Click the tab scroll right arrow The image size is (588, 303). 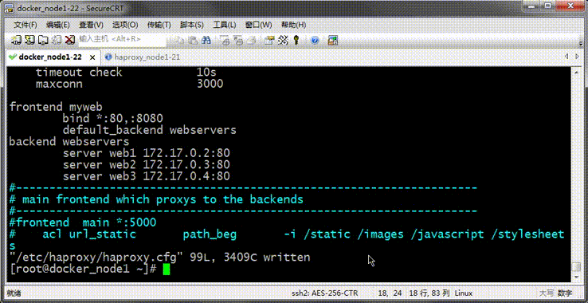click(578, 57)
